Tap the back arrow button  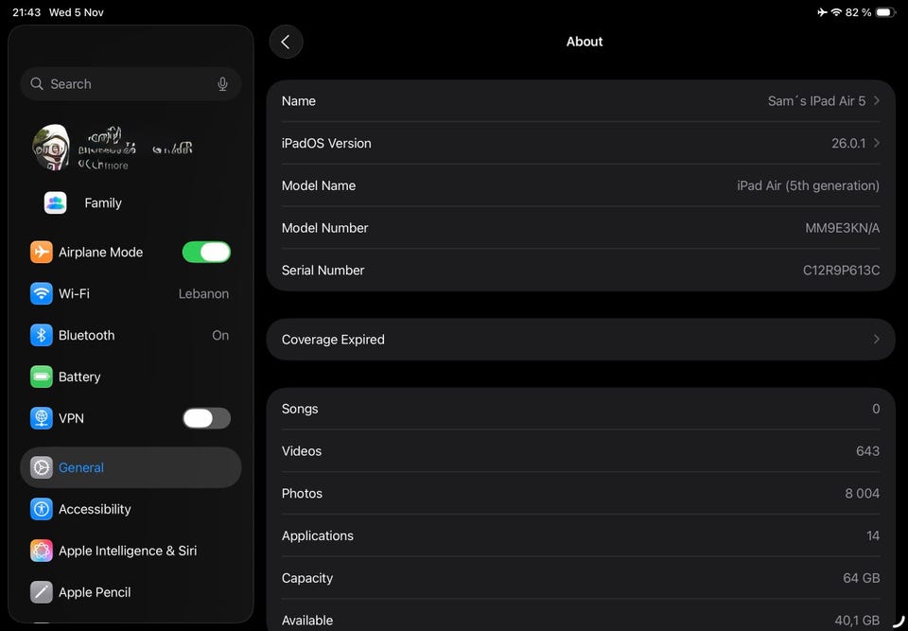coord(286,42)
